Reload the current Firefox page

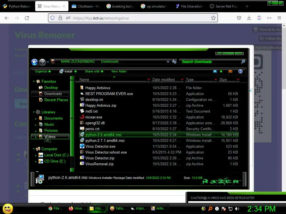(27, 18)
